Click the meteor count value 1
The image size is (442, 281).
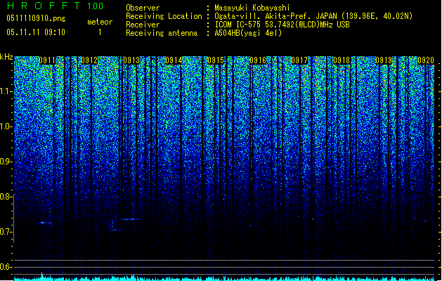pyautogui.click(x=100, y=32)
